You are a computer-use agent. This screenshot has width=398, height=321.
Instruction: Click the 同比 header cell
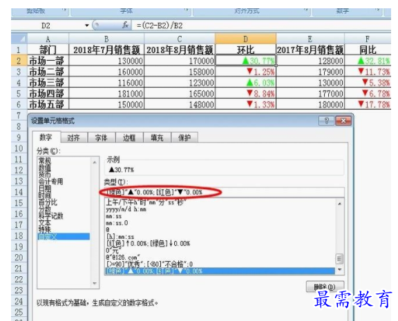(x=368, y=50)
